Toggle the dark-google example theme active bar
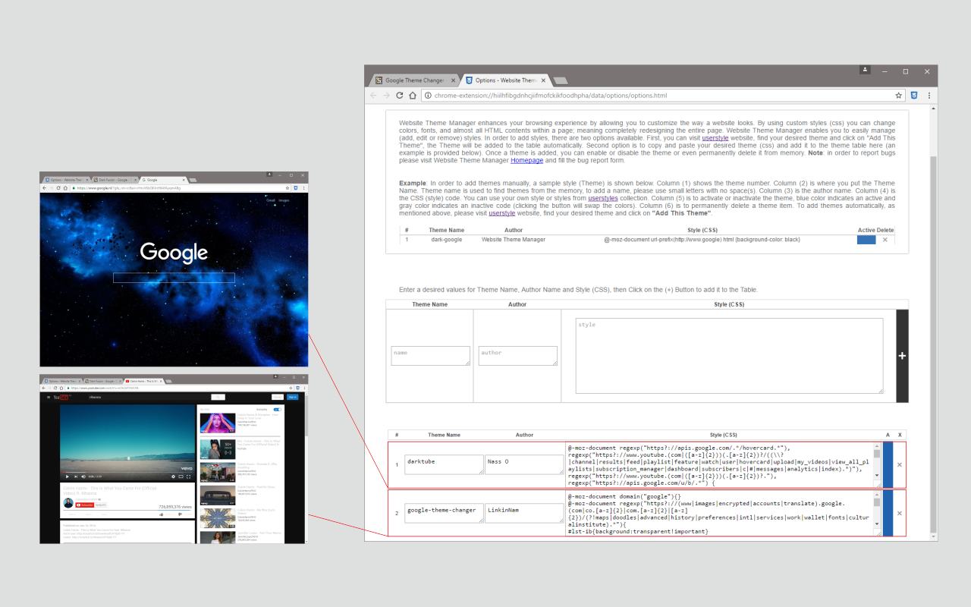This screenshot has width=971, height=607. point(866,239)
